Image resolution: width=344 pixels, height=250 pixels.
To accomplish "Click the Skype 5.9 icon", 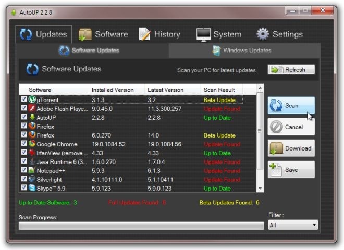I will [32, 188].
